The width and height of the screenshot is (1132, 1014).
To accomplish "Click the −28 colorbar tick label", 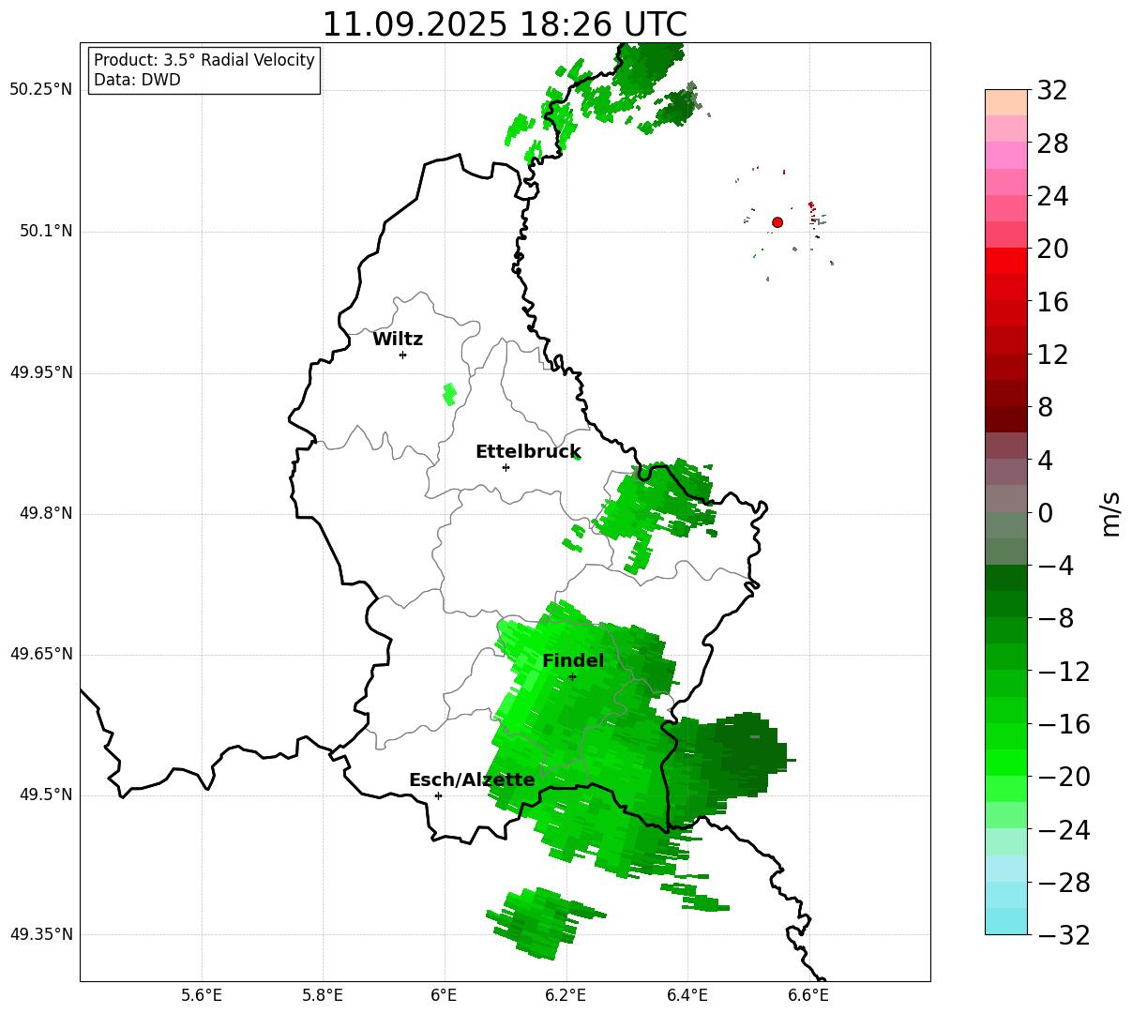I will click(1064, 883).
